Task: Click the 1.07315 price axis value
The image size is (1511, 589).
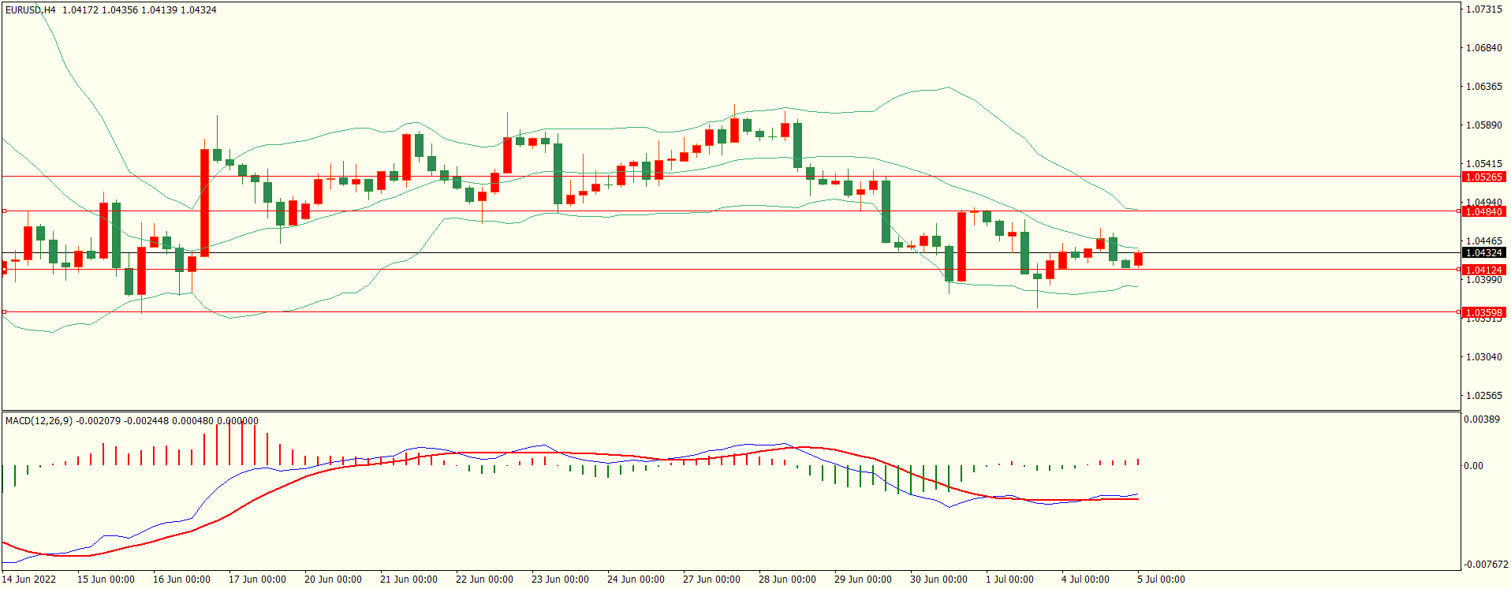Action: pos(1483,9)
